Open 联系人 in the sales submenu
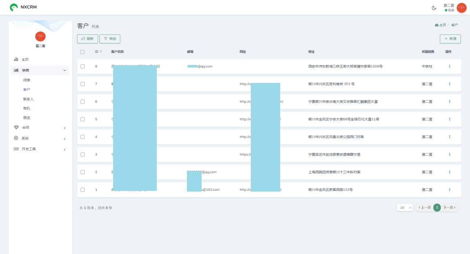470x254 pixels. coord(28,99)
